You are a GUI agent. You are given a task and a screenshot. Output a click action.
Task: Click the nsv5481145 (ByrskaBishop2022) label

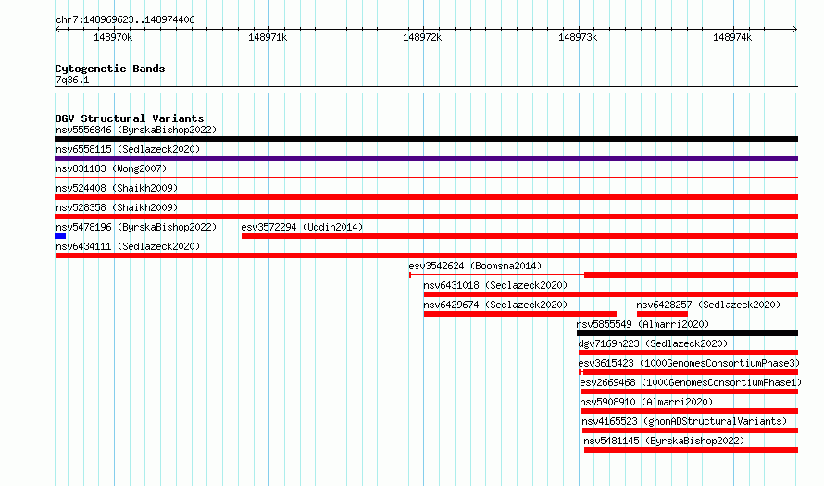point(664,441)
